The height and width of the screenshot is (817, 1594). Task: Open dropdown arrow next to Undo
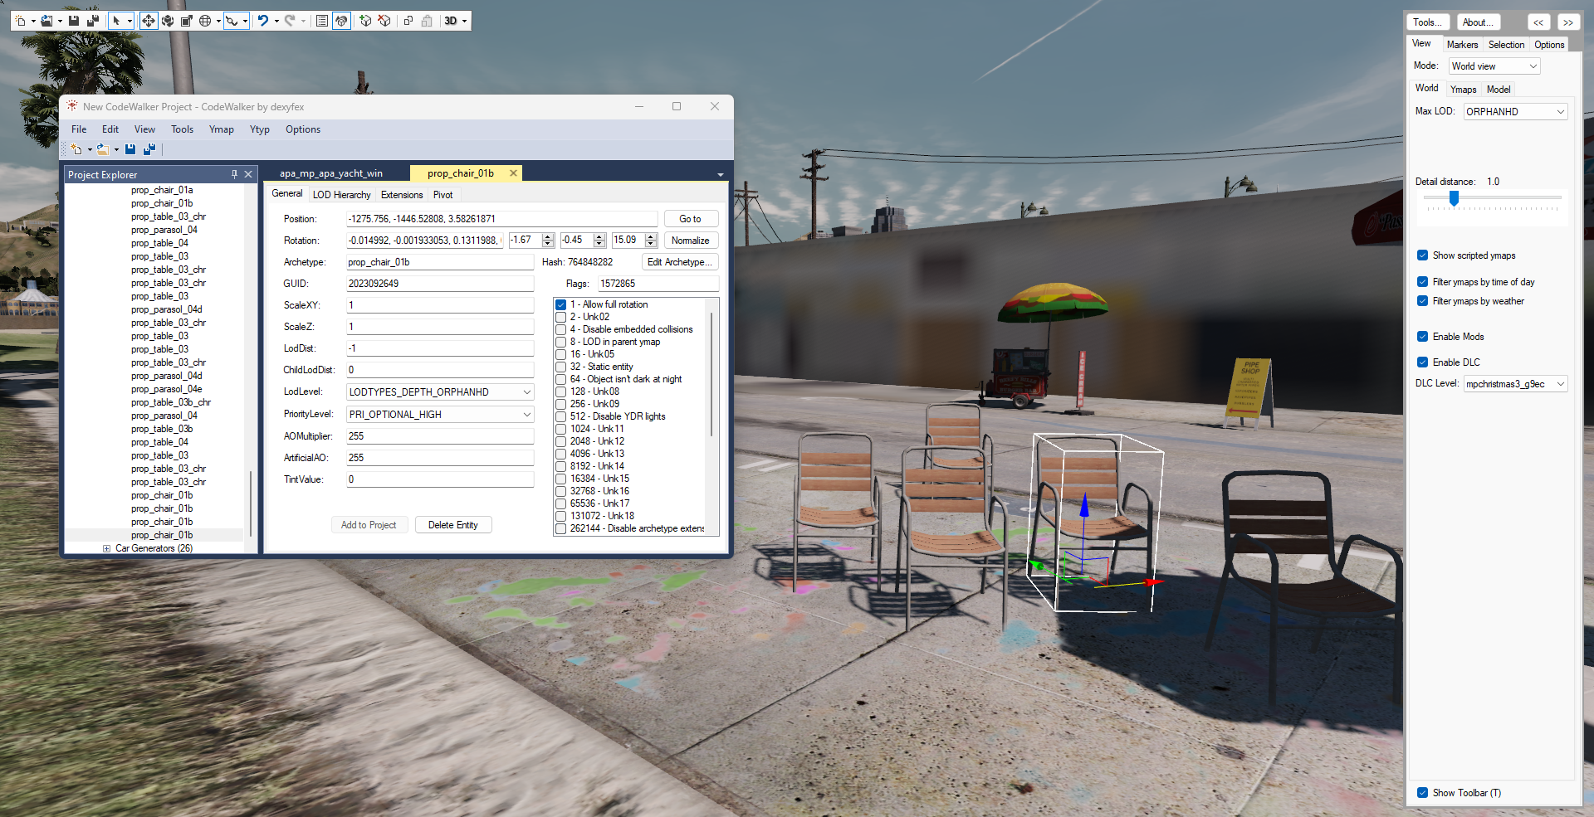tap(276, 21)
